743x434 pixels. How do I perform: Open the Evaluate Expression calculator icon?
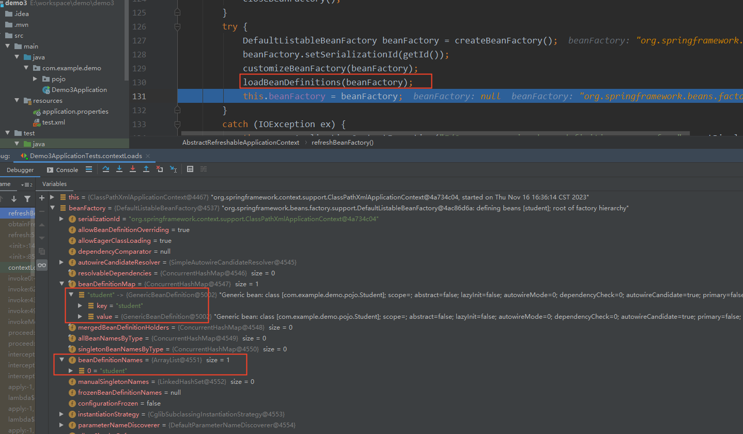[x=190, y=169]
